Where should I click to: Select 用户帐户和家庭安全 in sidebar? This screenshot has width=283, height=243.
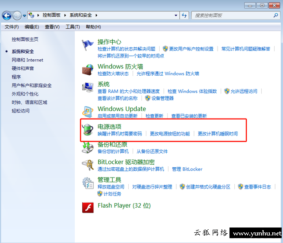[x=31, y=85]
